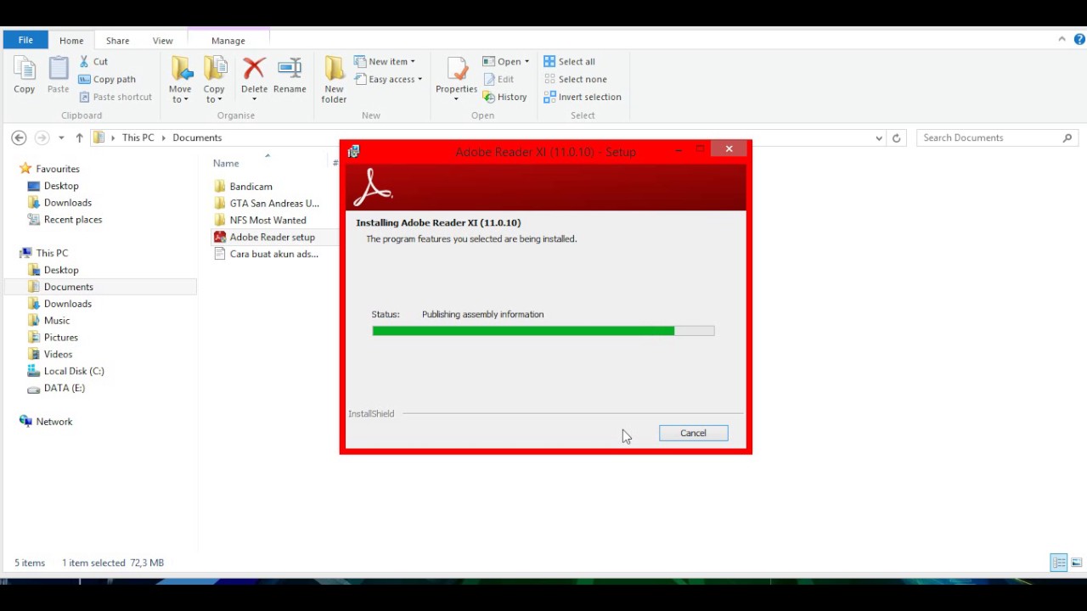Click the Adobe Reader setup file icon
1087x611 pixels.
click(220, 237)
